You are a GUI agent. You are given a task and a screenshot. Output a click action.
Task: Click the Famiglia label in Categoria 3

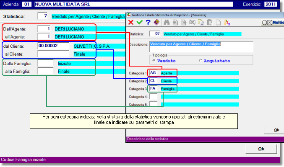pyautogui.click(x=167, y=89)
